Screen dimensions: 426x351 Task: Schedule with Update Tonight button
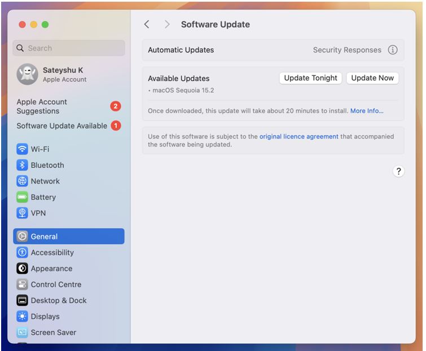[x=310, y=78]
